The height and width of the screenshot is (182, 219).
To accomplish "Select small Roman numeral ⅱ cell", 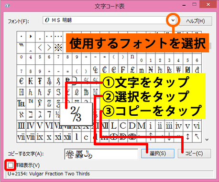I will point(160,126).
